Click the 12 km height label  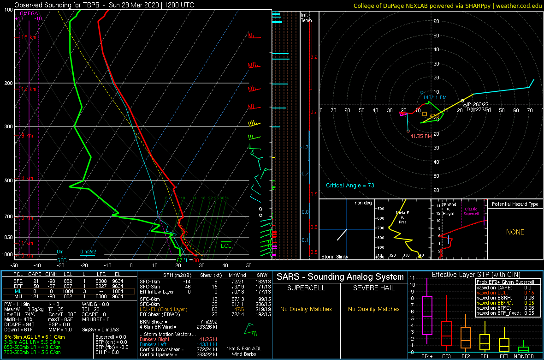coord(29,89)
